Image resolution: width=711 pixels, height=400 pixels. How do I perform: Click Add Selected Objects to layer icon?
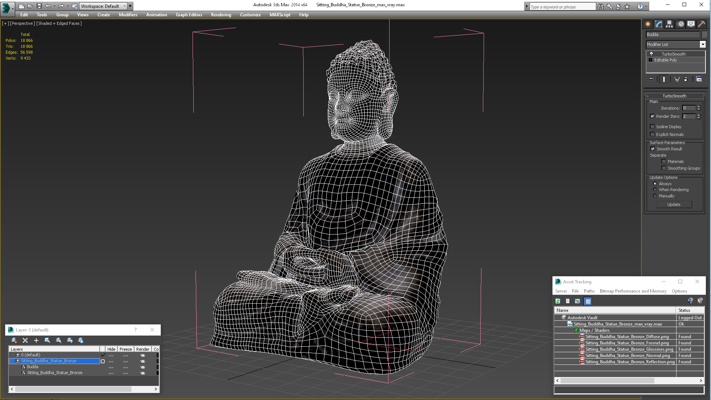coord(36,340)
